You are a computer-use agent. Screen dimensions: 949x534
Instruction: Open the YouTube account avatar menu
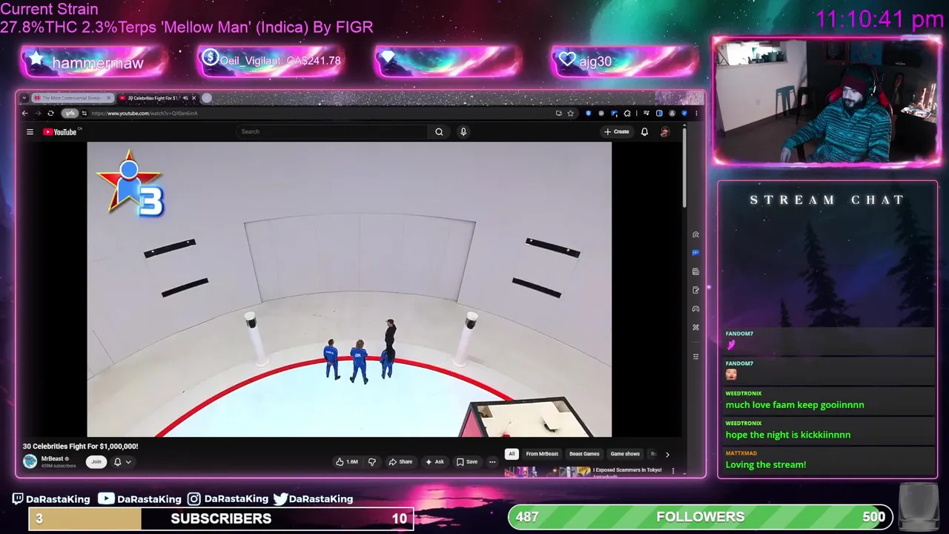tap(664, 132)
